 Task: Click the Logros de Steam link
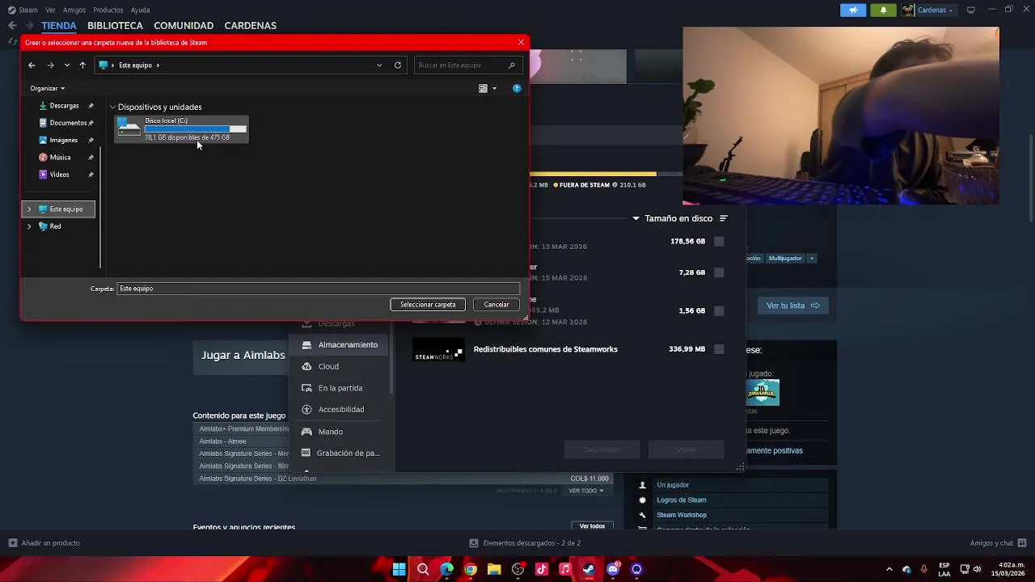(682, 500)
